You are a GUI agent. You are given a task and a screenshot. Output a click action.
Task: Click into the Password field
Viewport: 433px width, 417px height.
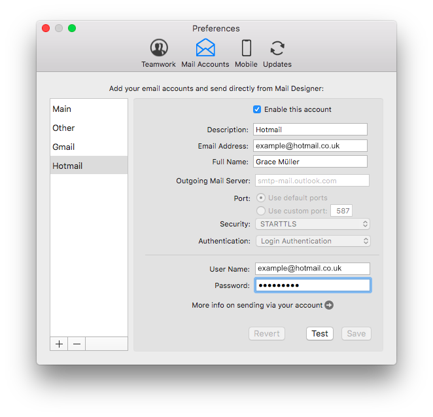[312, 285]
